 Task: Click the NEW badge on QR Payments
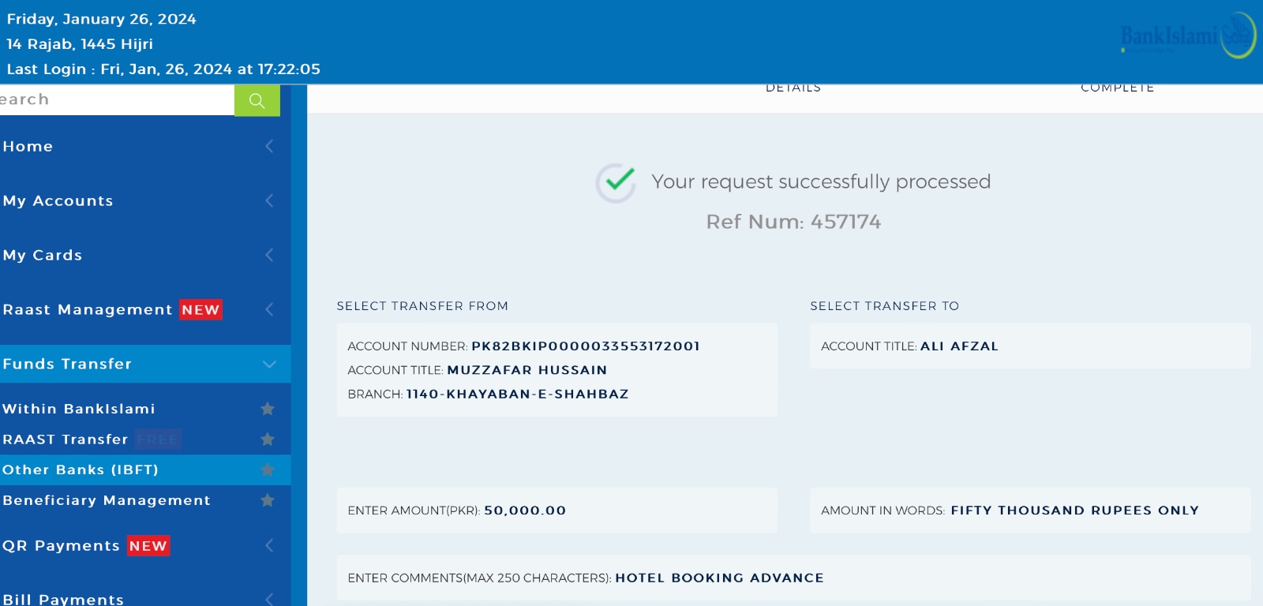click(x=148, y=545)
